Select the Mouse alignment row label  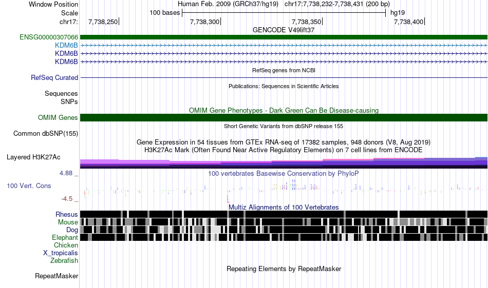pos(68,222)
